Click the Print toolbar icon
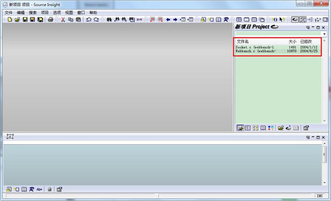 click(x=50, y=20)
